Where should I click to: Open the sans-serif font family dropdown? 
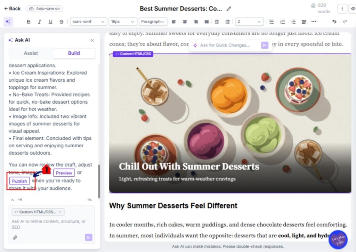[x=88, y=22]
